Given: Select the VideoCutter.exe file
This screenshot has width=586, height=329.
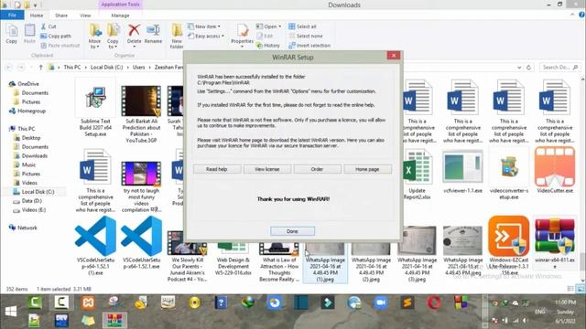Looking at the screenshot, I should coord(555,171).
